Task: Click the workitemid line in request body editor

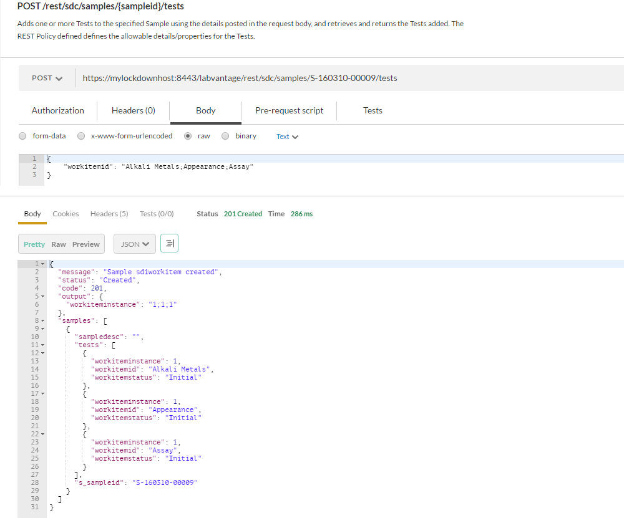Action: (x=158, y=166)
